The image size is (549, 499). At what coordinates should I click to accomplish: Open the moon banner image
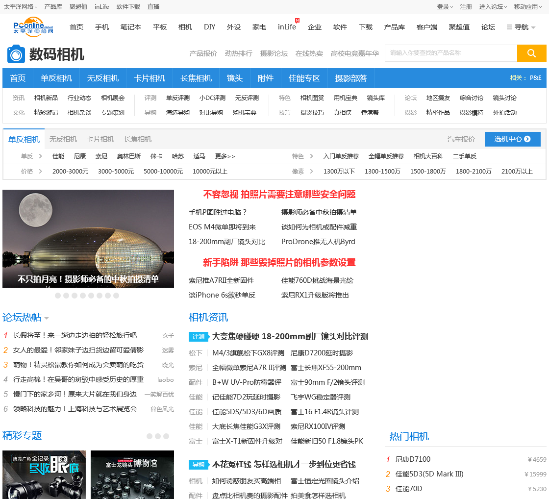click(x=88, y=239)
